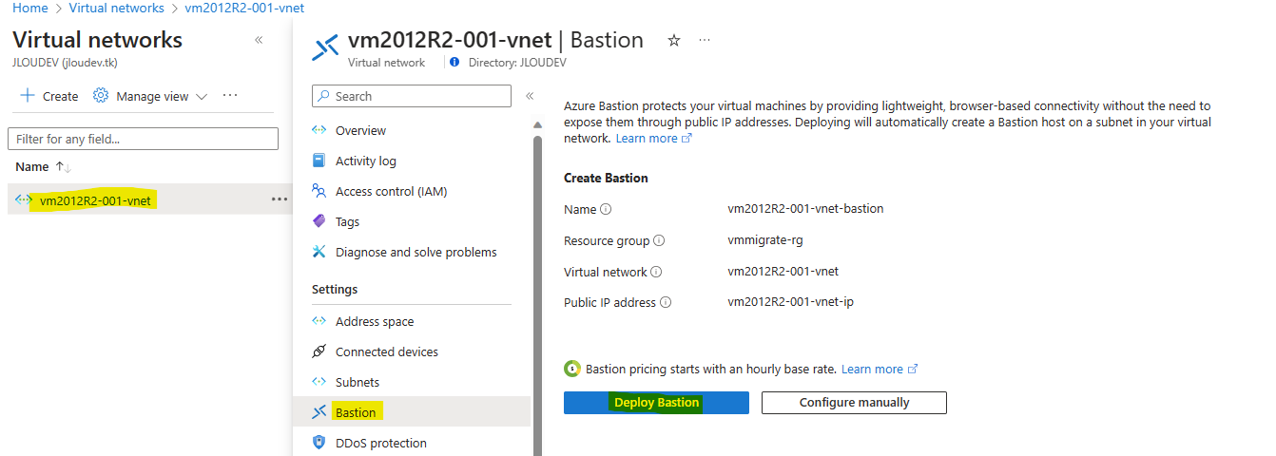The image size is (1276, 456).
Task: Open DDoS protection under Settings
Action: tap(380, 443)
